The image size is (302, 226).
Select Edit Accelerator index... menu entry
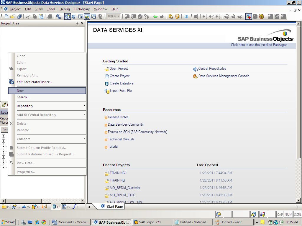tap(47, 82)
